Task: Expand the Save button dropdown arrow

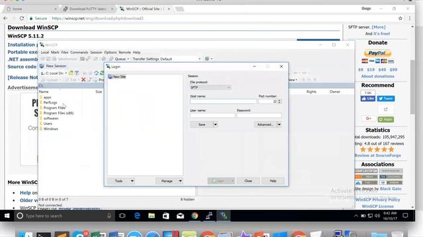Action: (x=215, y=124)
